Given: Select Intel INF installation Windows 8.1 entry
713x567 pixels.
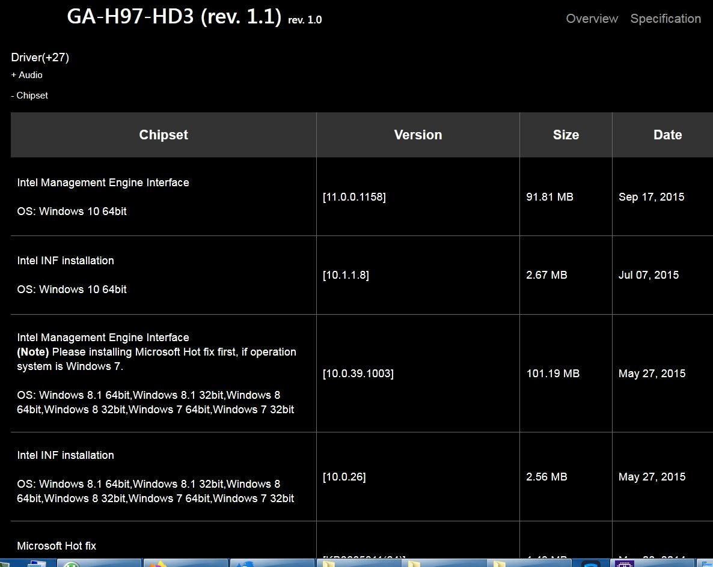Looking at the screenshot, I should pos(66,455).
